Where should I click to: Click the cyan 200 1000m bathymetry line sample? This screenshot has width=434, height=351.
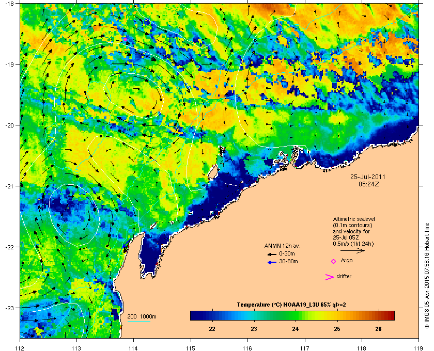(138, 322)
